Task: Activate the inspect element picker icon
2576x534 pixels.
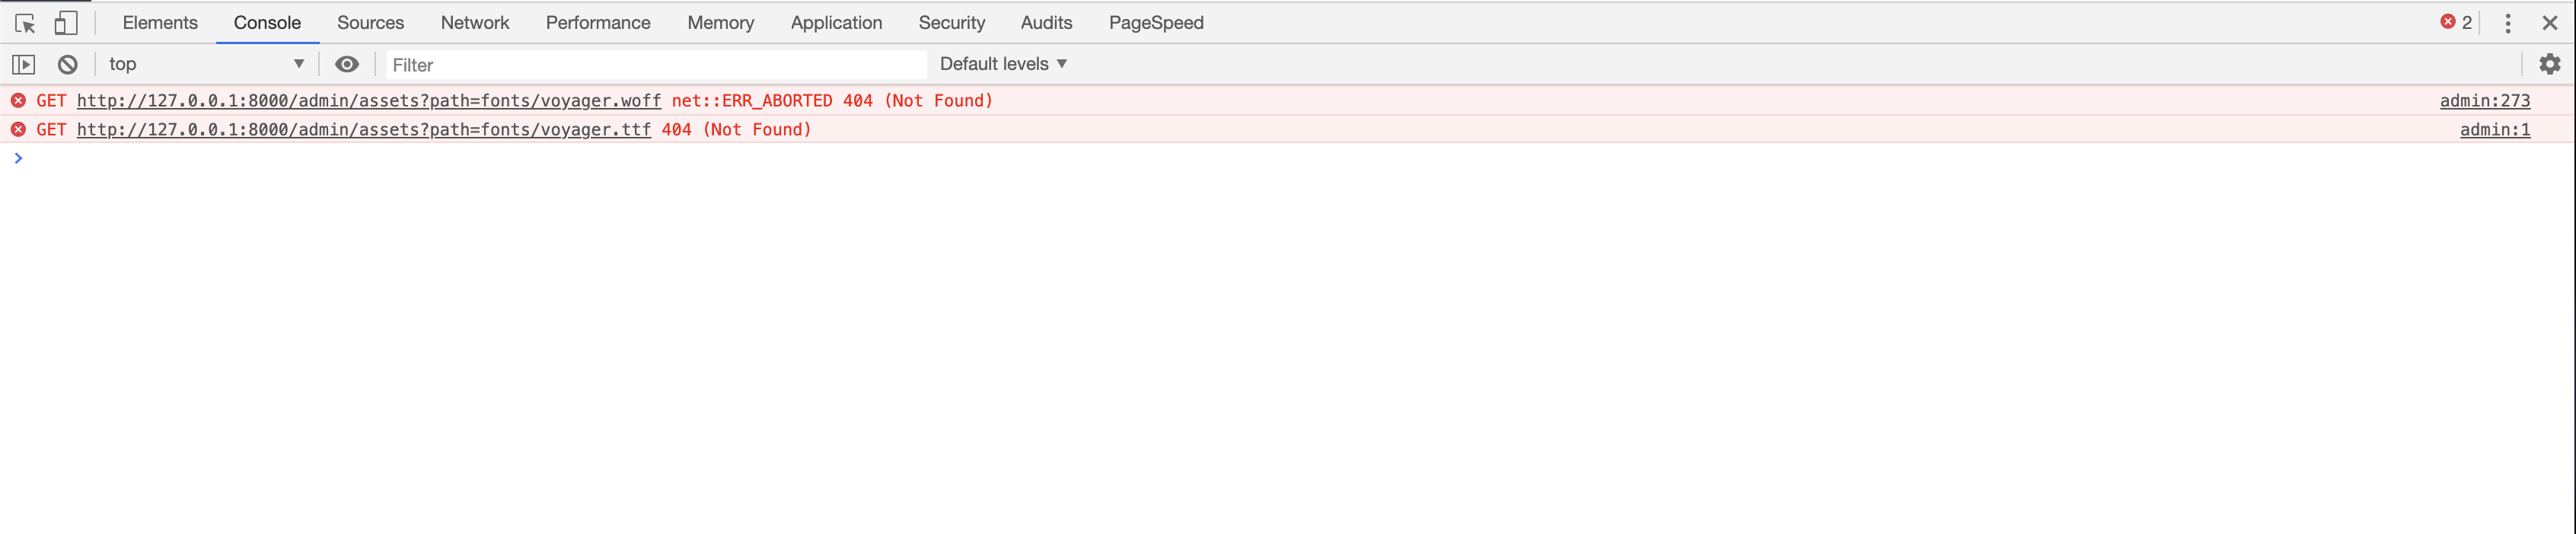Action: click(25, 23)
